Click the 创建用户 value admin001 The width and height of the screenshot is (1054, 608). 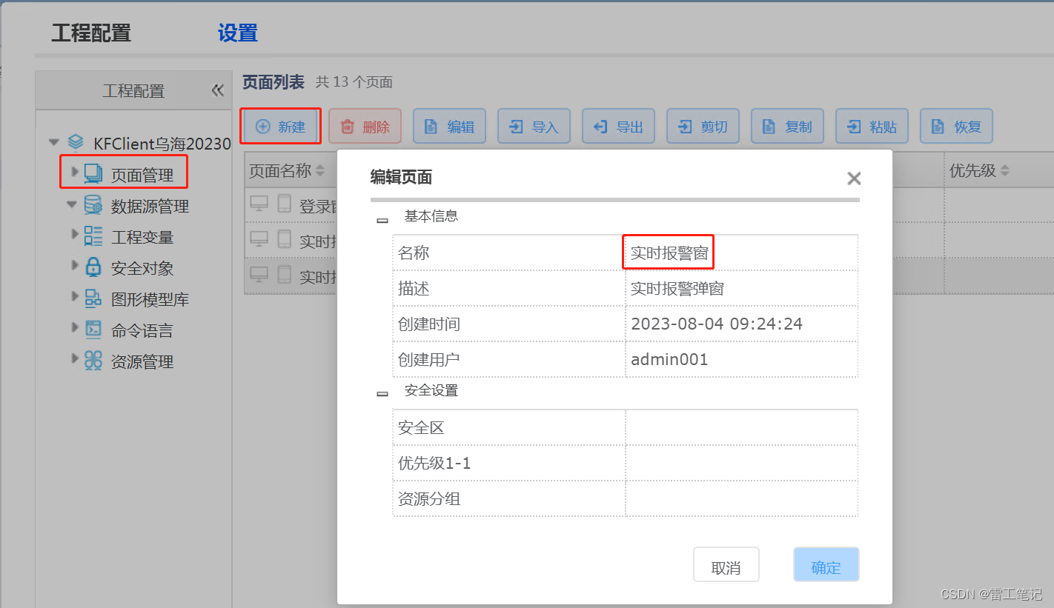[x=741, y=360]
